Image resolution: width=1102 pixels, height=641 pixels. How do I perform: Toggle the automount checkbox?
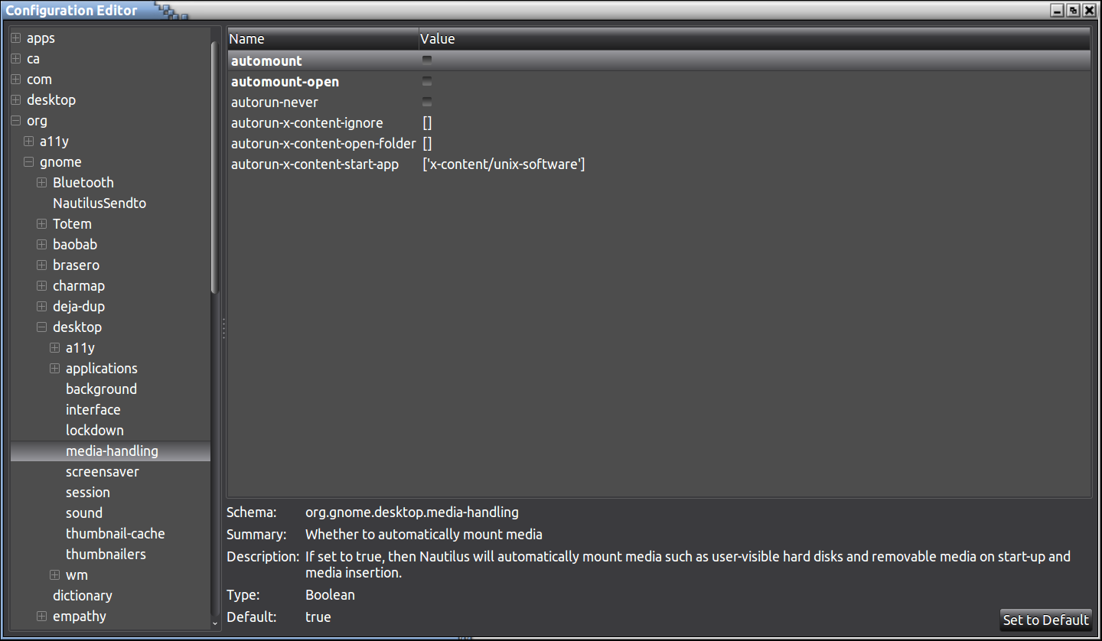tap(427, 60)
